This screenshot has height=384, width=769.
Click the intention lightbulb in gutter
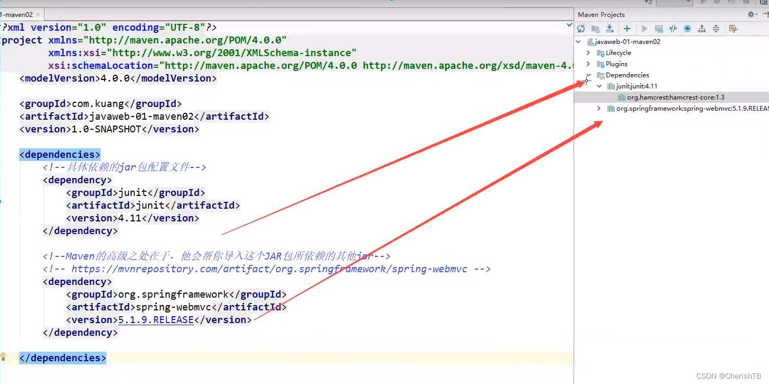(3, 356)
